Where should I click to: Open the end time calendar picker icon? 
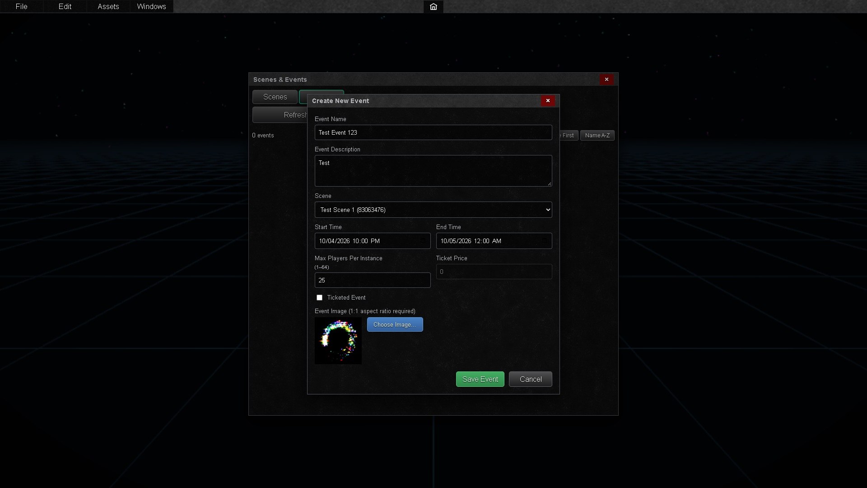pos(545,241)
